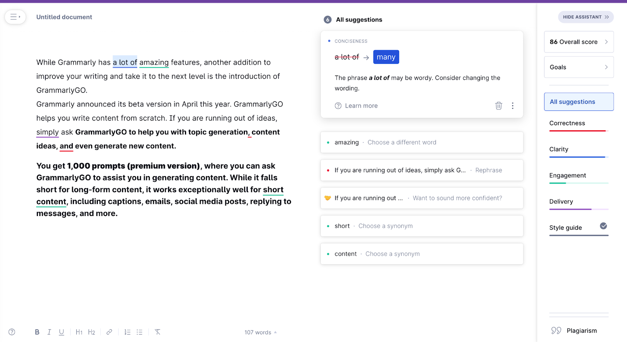627x342 pixels.
Task: Expand the 86 Overall score panel
Action: (579, 42)
